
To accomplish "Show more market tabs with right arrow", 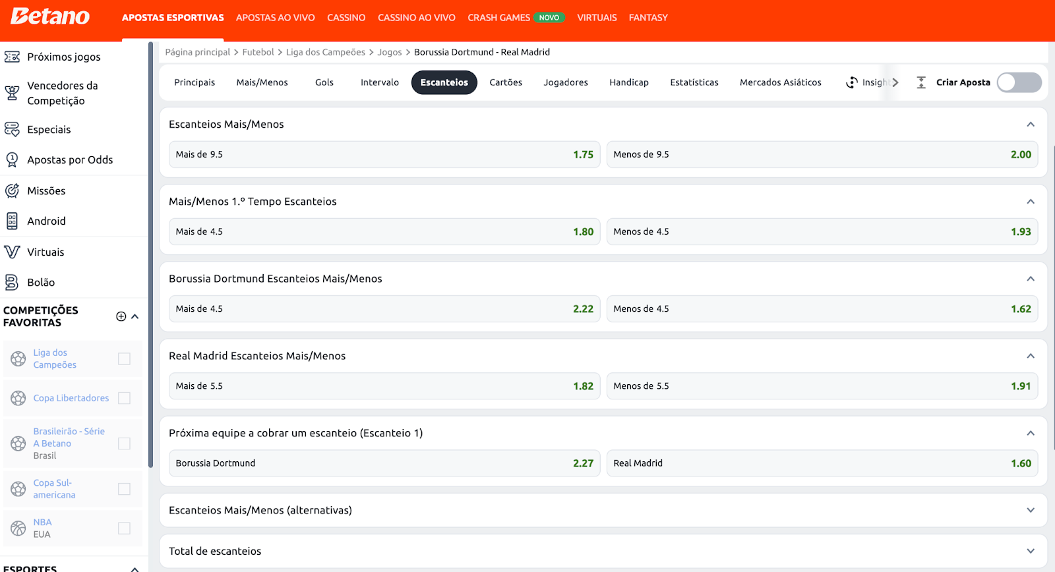I will (895, 82).
